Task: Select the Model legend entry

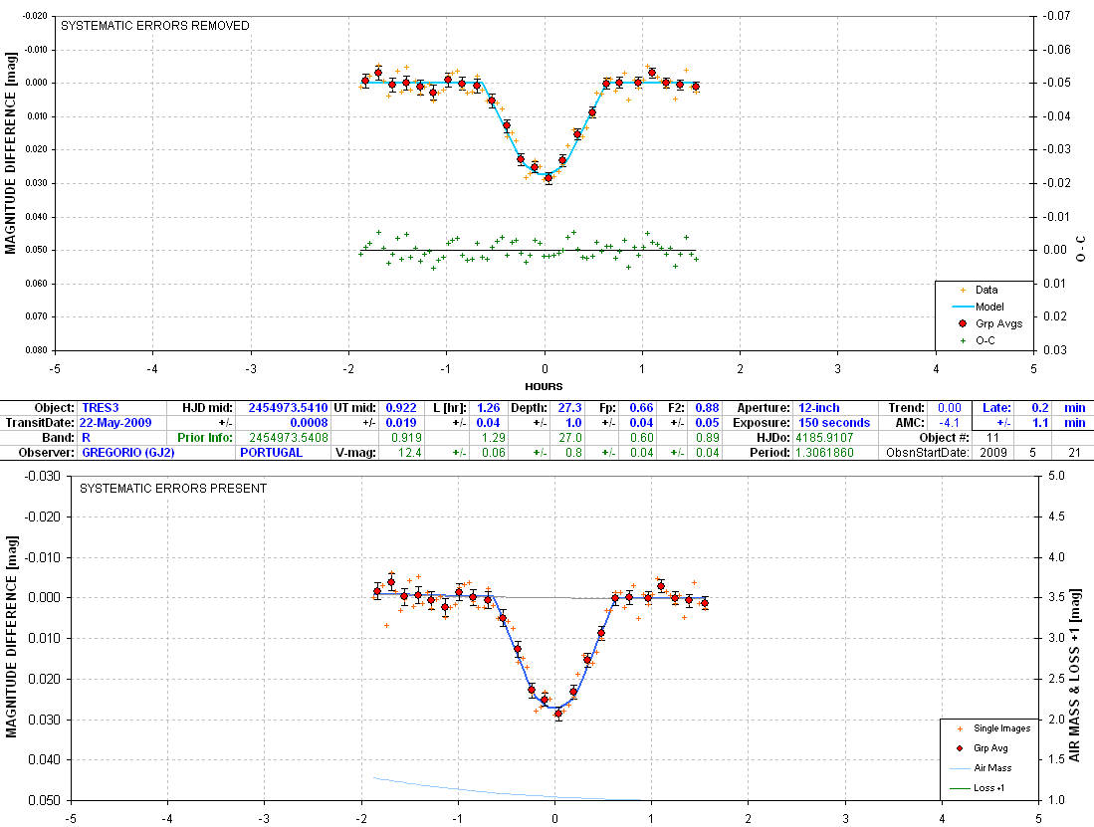Action: (x=989, y=307)
